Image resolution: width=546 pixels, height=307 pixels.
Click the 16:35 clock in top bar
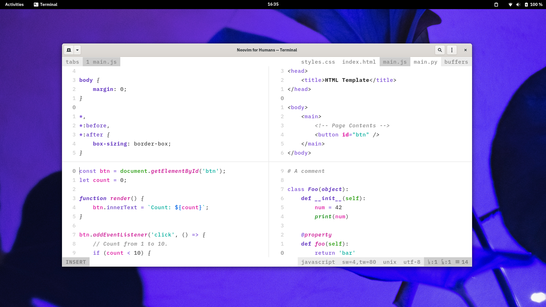point(273,4)
